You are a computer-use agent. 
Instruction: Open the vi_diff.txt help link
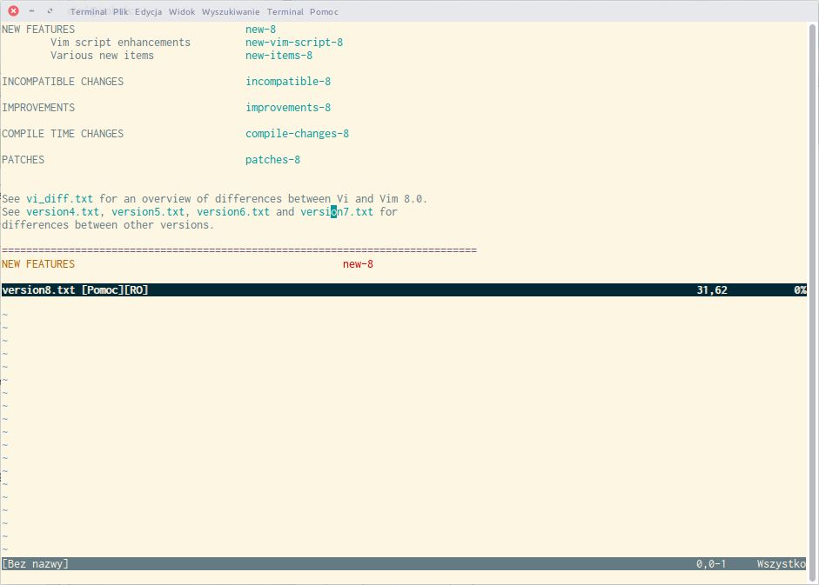coord(59,199)
